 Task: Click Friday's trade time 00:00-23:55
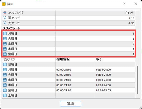[103, 90]
